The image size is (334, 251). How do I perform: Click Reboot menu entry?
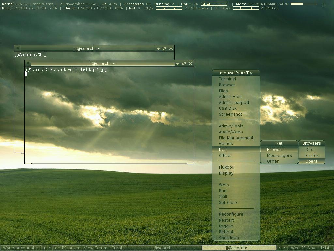click(236, 232)
